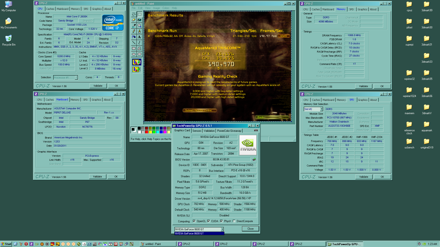This screenshot has height=247, width=440.
Task: Open the wprime32 desktop folder
Action: [x=409, y=75]
